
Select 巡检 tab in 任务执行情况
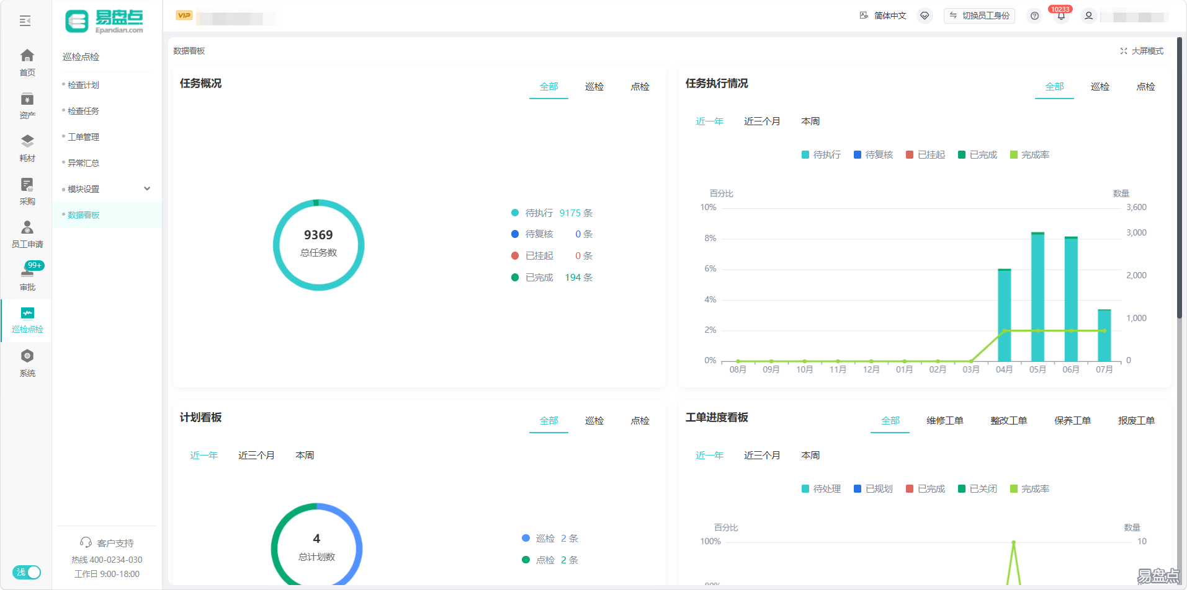point(1100,87)
